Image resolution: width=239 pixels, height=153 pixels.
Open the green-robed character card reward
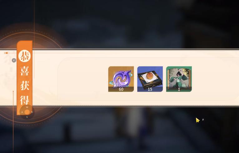tap(179, 79)
